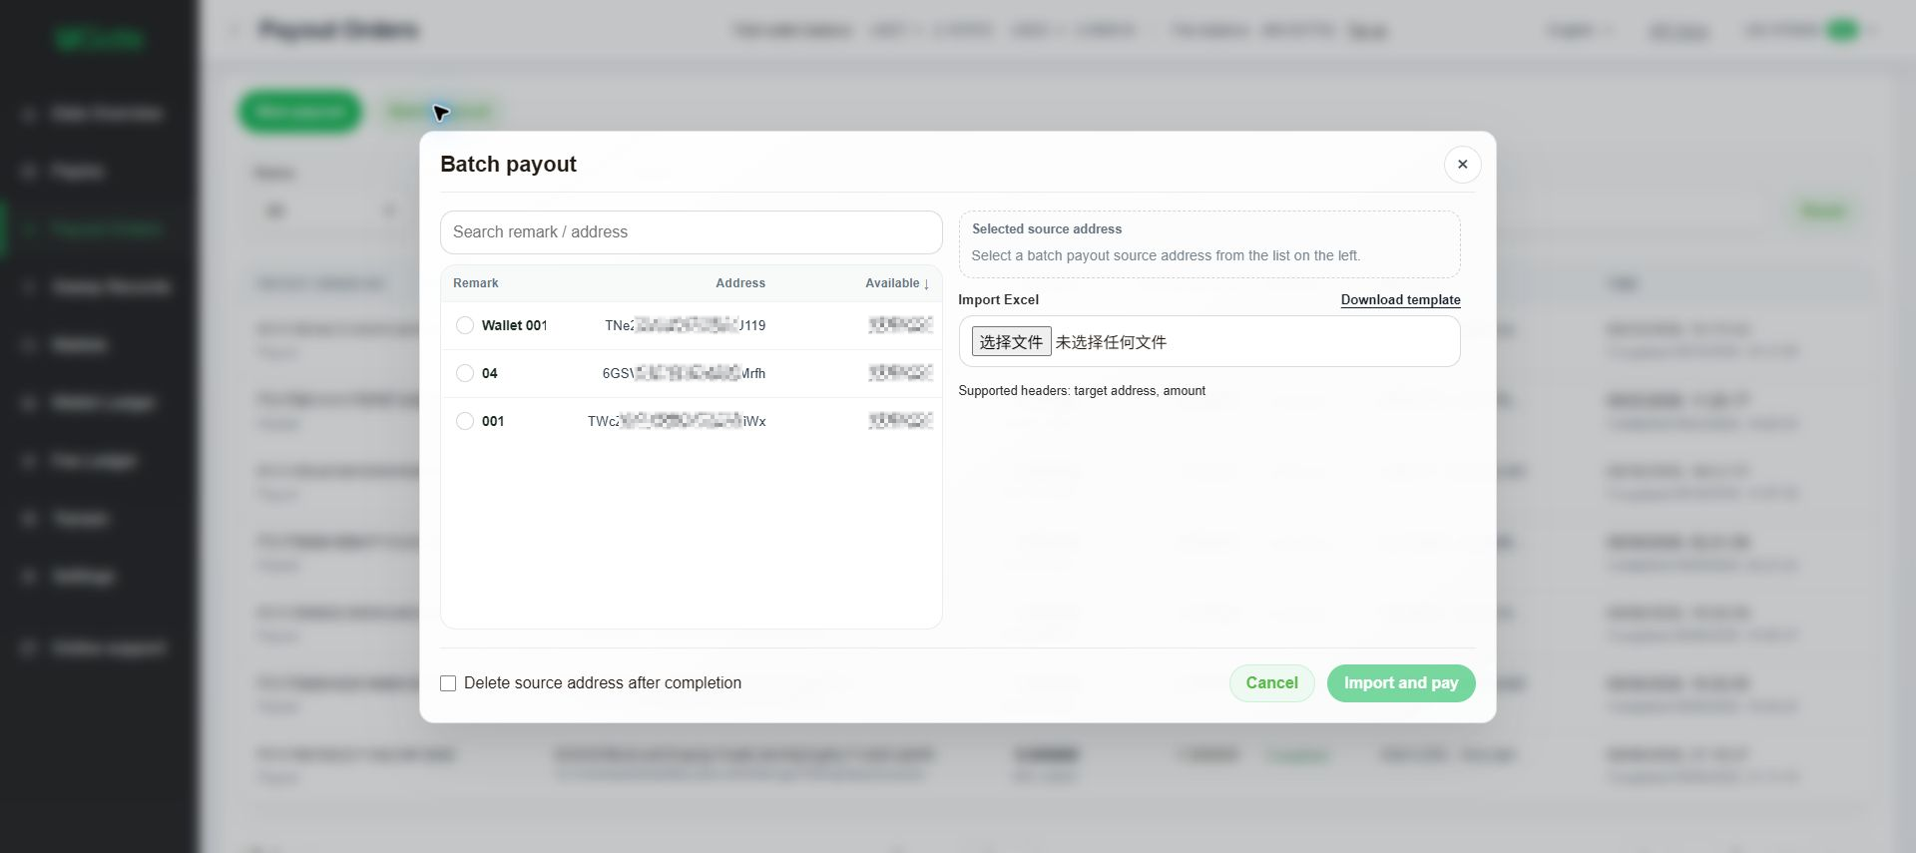Click the Address column header

740,283
